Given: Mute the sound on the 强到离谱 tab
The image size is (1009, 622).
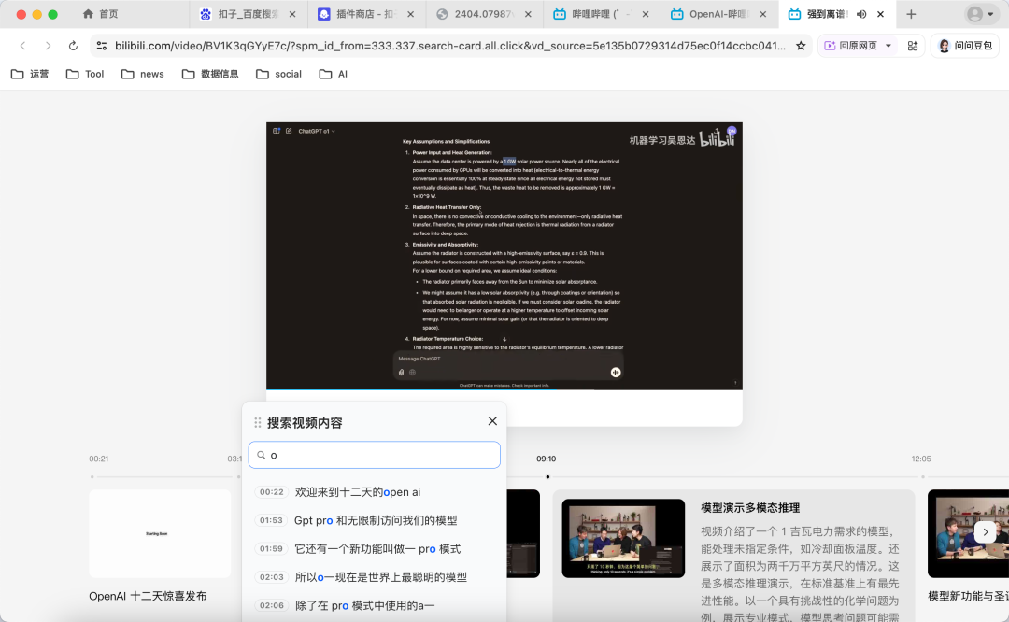Looking at the screenshot, I should click(860, 14).
